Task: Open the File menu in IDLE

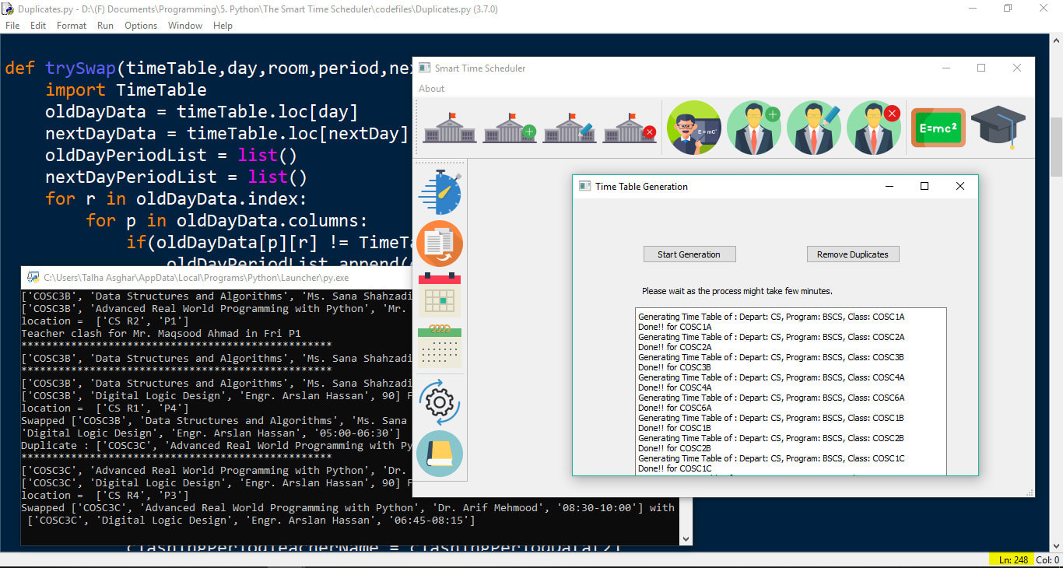Action: point(12,26)
